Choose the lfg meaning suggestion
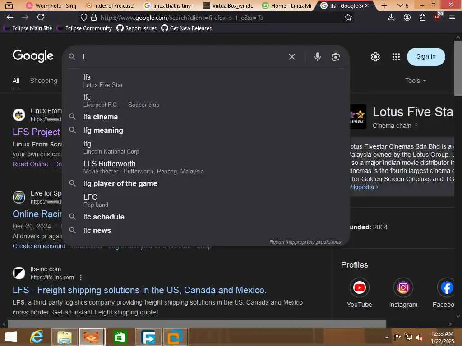This screenshot has width=462, height=346. coord(206,130)
